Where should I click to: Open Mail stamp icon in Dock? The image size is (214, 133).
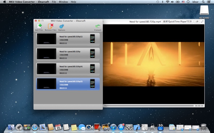point(43,127)
